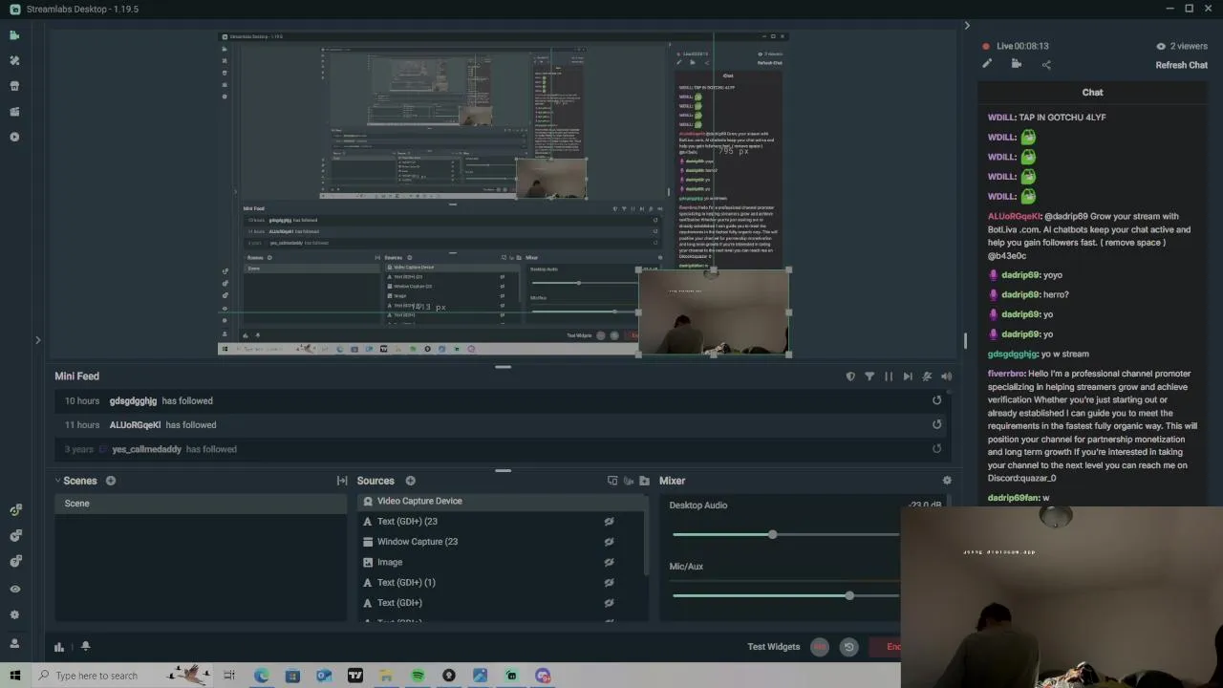Select the Window Capture (23 source row

click(x=502, y=542)
